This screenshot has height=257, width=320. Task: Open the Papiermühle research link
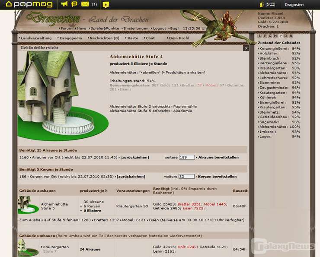[184, 106]
